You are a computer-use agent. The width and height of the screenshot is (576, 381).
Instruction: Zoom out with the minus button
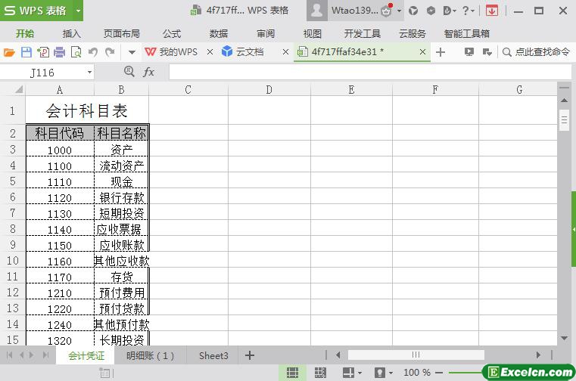click(438, 373)
